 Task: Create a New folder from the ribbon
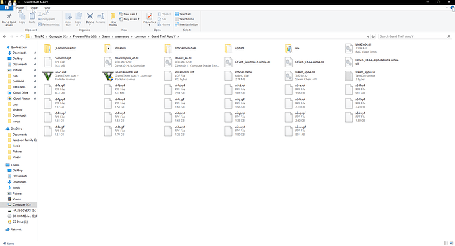[113, 19]
